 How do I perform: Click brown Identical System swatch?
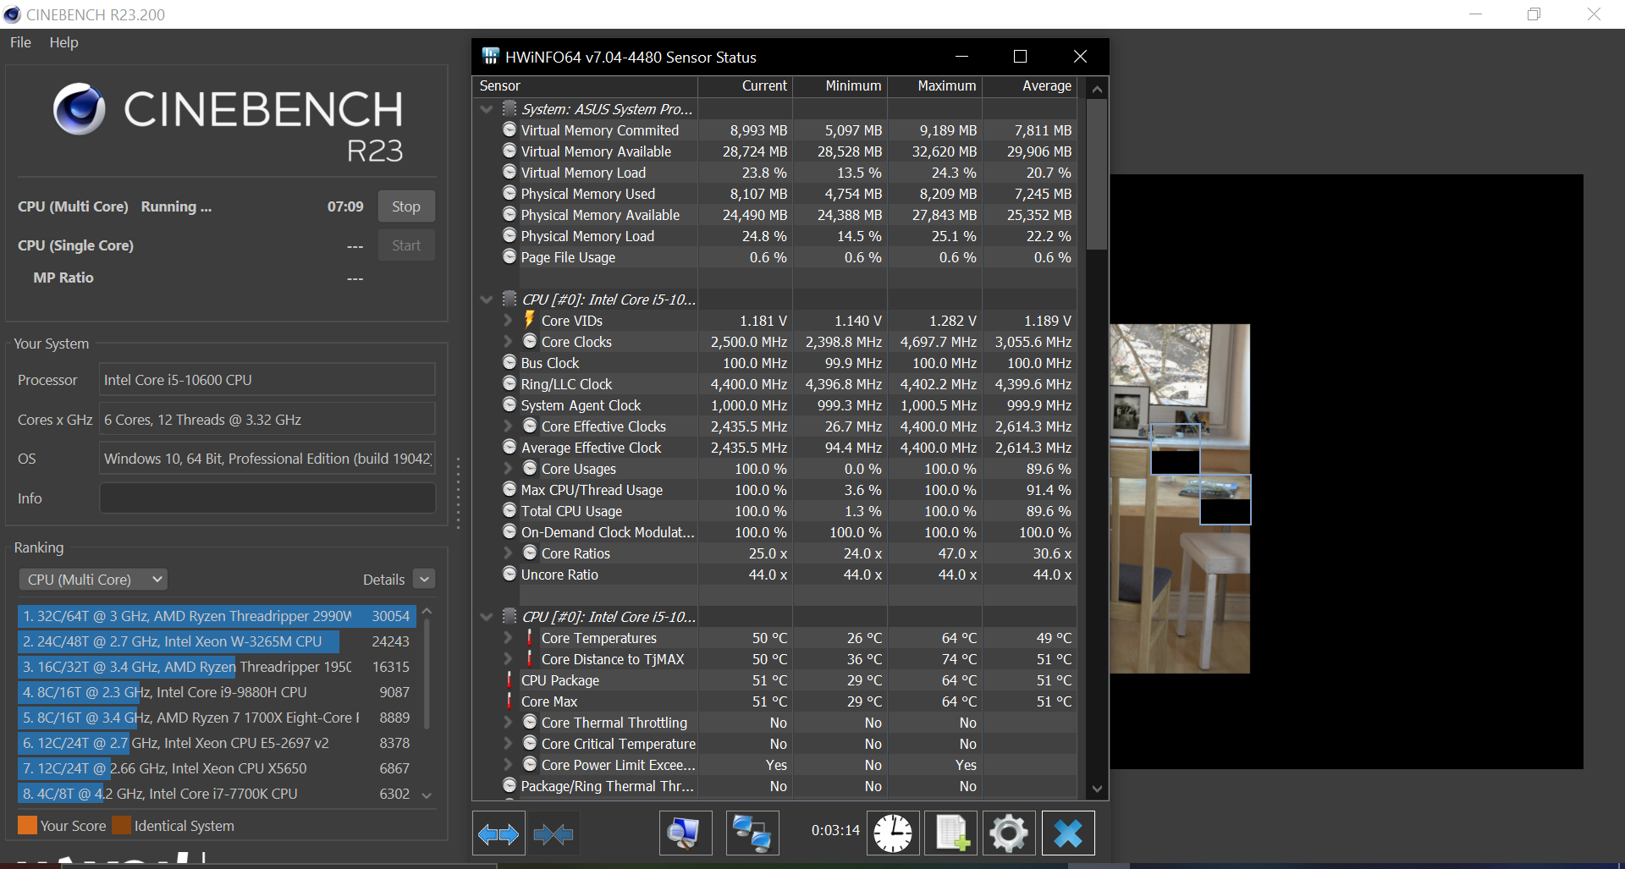pos(121,825)
